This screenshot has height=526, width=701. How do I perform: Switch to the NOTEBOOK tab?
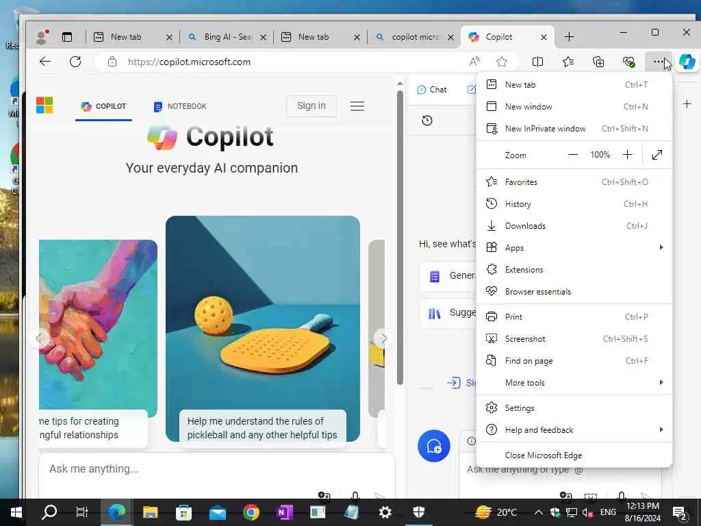[x=180, y=106]
